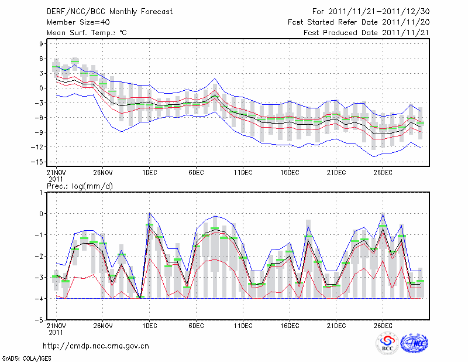
Task: Click the GrADS: COLA/IGES credit text
Action: (19, 357)
